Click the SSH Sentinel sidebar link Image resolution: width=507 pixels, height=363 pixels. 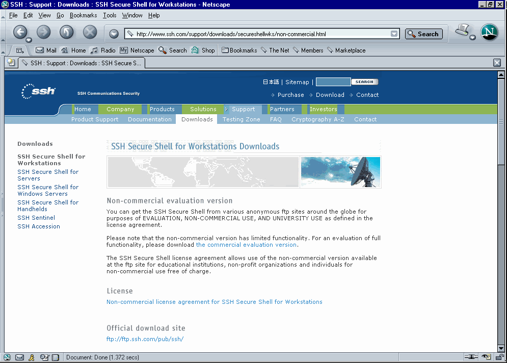[36, 218]
